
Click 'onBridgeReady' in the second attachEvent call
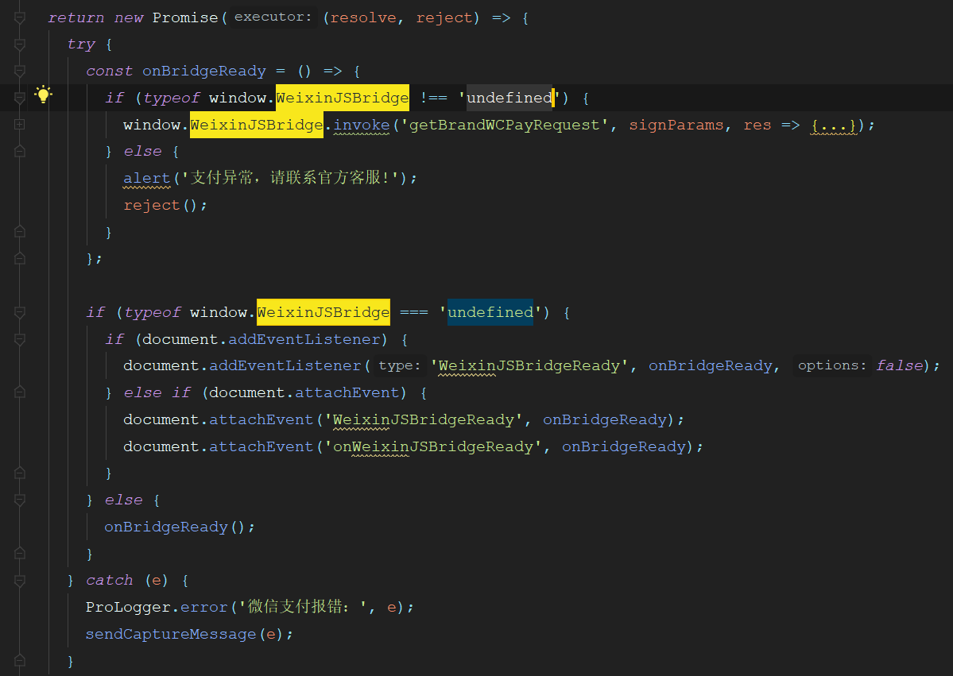pyautogui.click(x=624, y=446)
